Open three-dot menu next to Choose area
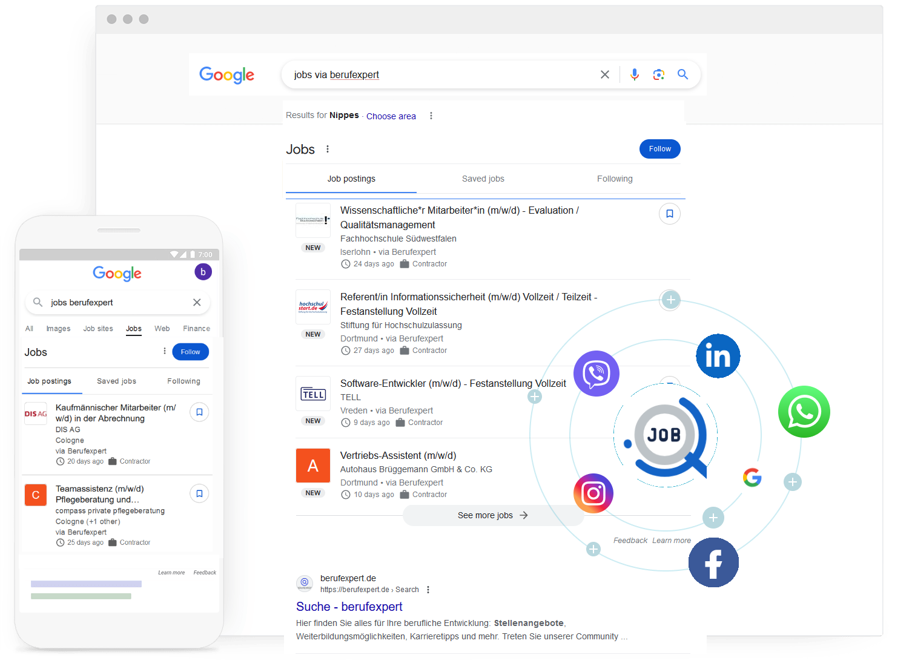 tap(431, 116)
